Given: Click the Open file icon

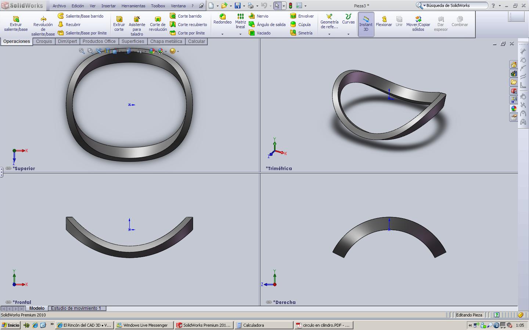Looking at the screenshot, I should [x=224, y=5].
